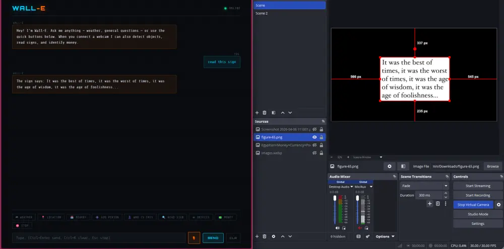Screen dimensions: 504x249
Task: Select Egyptian+Money+Currency source row
Action: click(289, 145)
